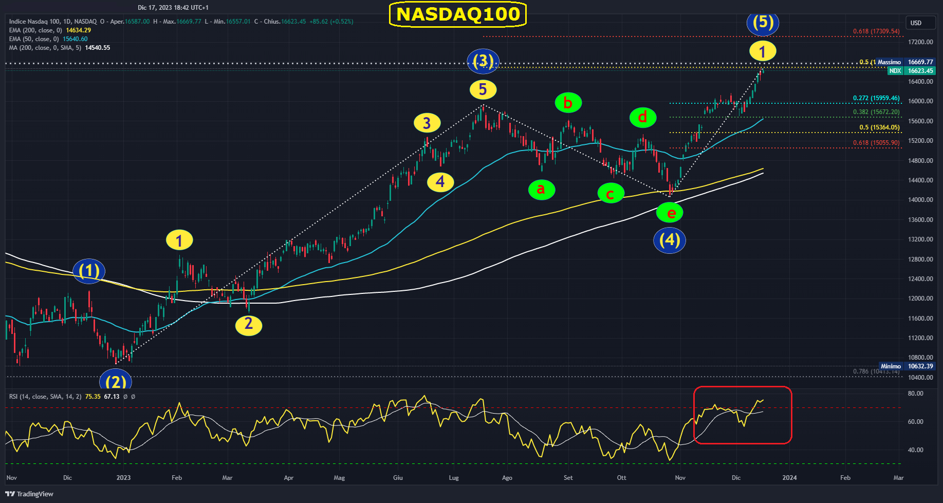
Task: Click 14000.00 on the price axis
Action: coord(920,200)
